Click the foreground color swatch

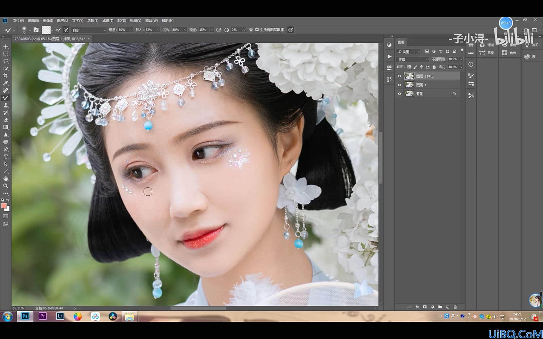point(4,206)
